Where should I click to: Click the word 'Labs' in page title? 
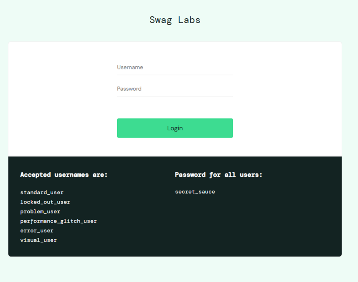189,20
